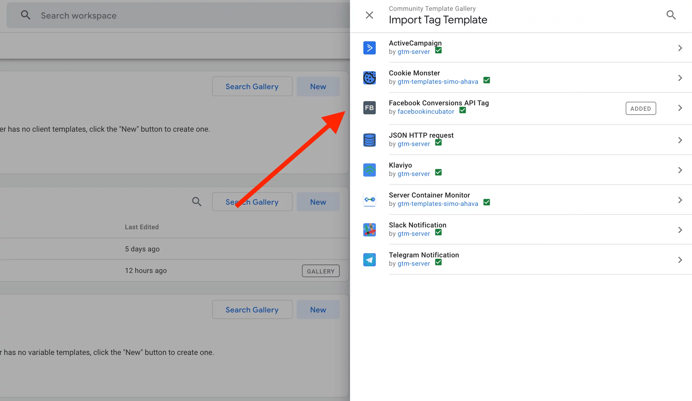Expand the Cookie Monster row chevron
Viewport: 692px width, 401px height.
680,78
